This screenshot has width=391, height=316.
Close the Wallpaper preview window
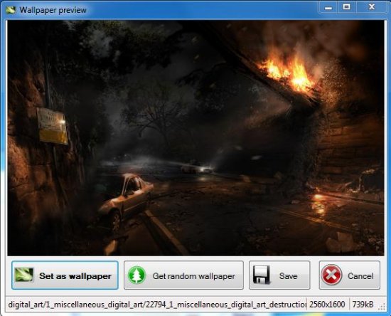[372, 7]
